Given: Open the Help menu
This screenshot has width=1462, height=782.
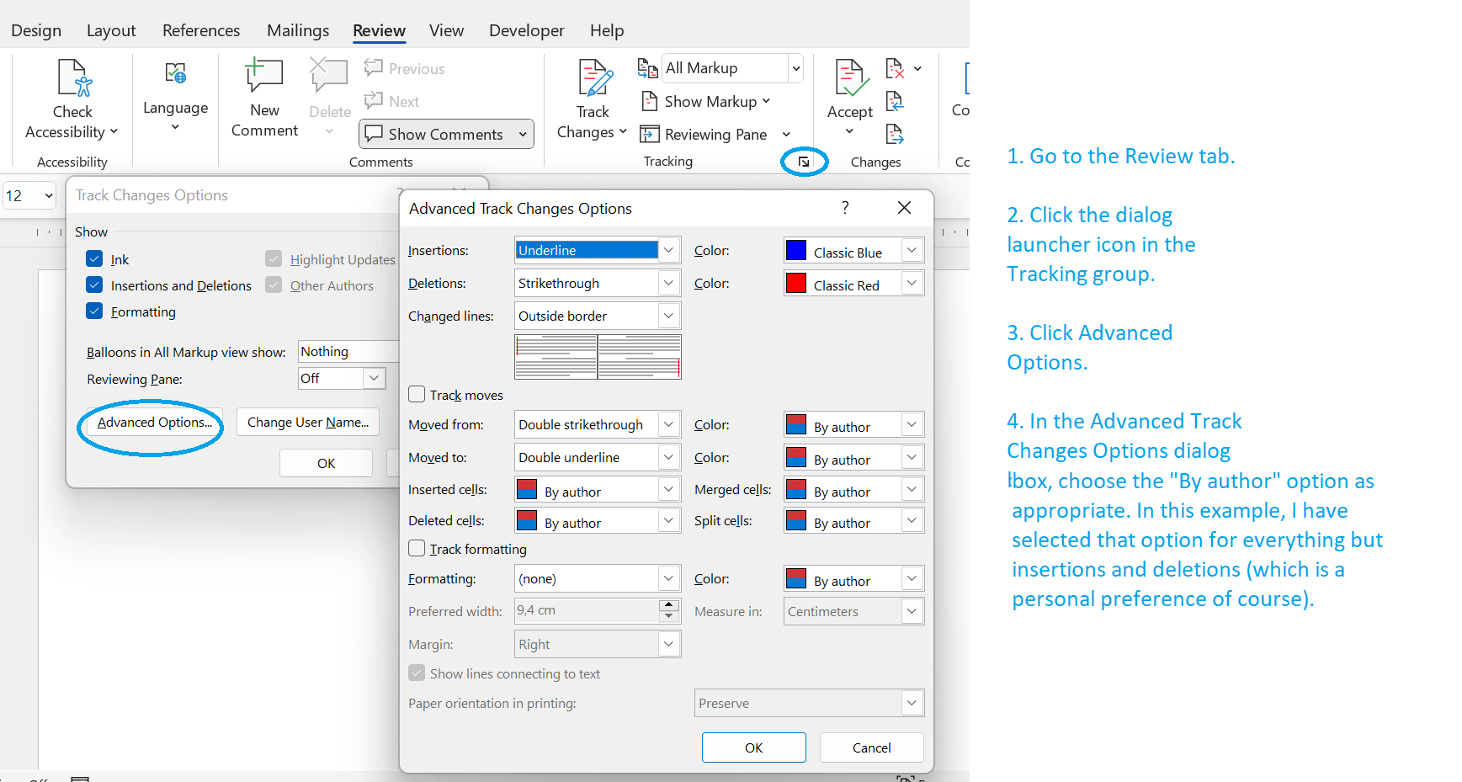Looking at the screenshot, I should [x=606, y=29].
